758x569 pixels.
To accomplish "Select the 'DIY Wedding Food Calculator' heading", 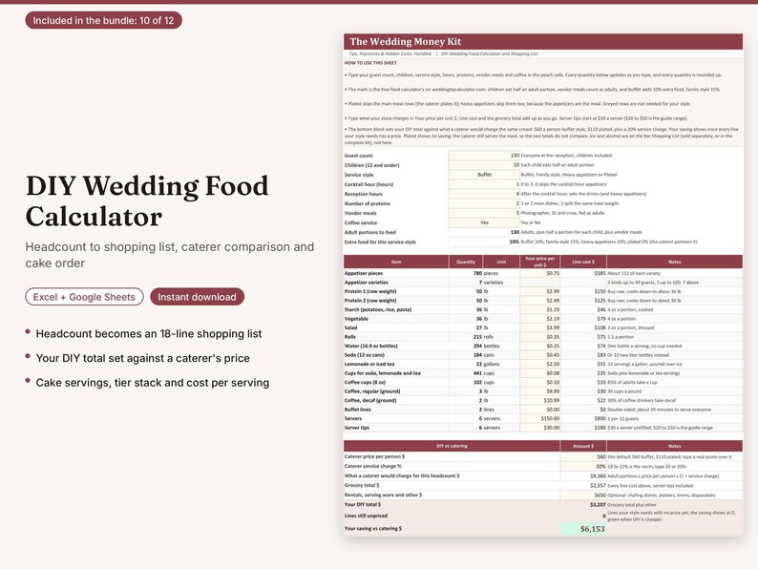I will (x=147, y=201).
